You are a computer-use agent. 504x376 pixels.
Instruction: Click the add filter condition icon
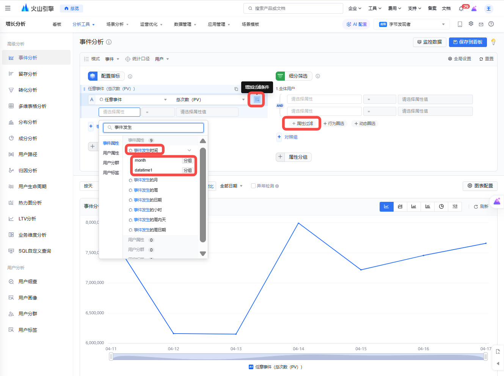257,100
